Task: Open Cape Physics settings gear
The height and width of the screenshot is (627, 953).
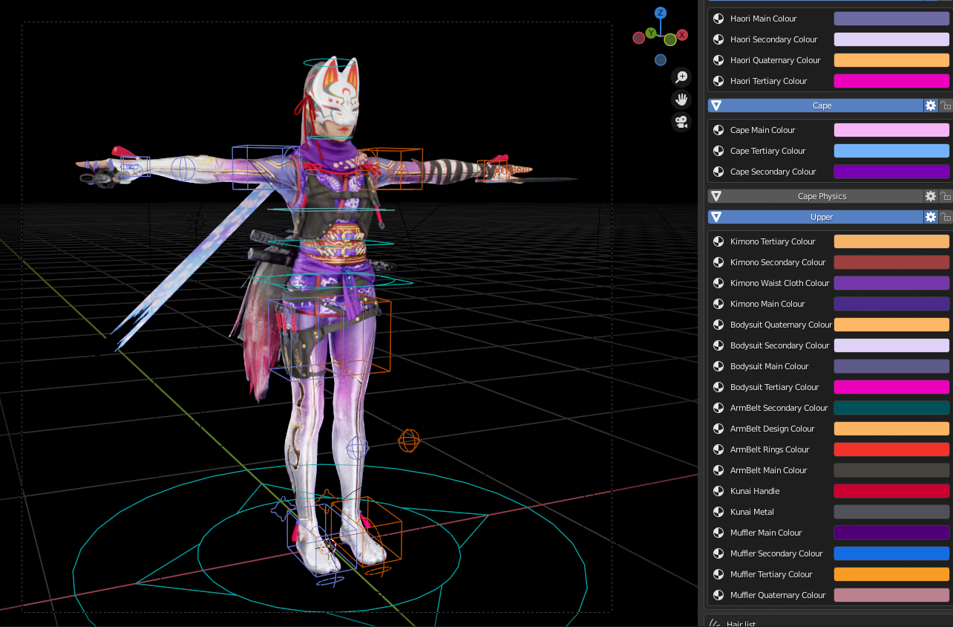Action: [931, 196]
